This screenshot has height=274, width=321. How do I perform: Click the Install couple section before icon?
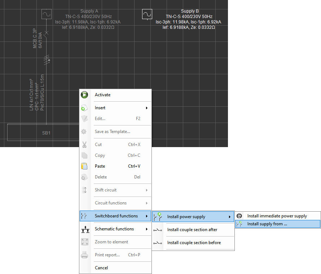coord(158,243)
